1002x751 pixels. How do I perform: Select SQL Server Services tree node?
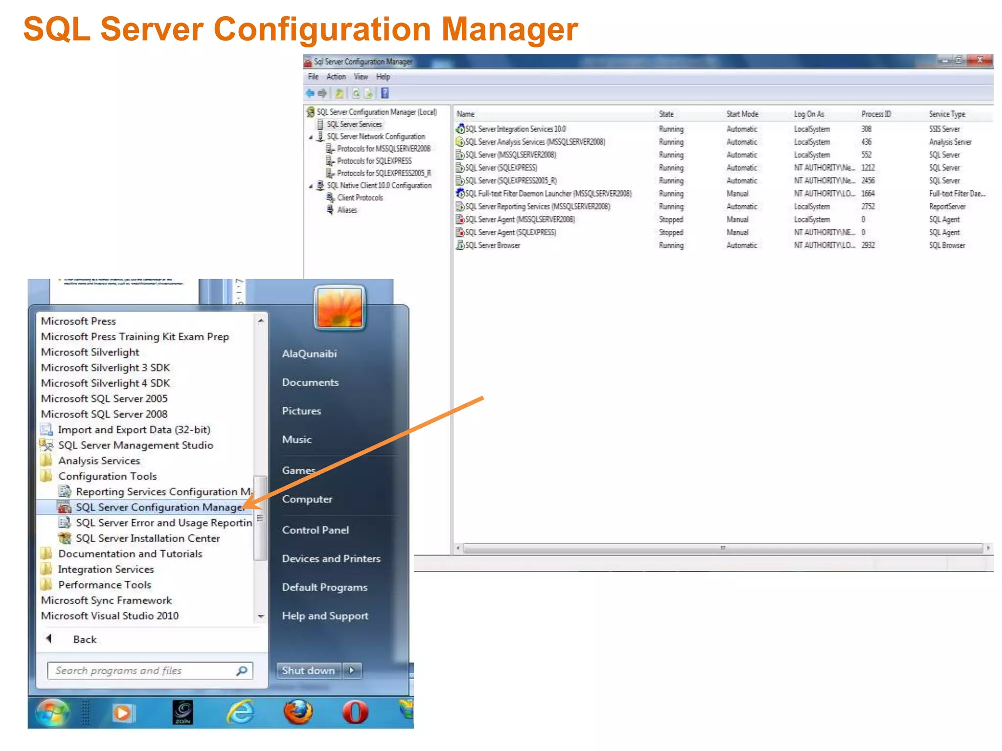click(x=354, y=124)
